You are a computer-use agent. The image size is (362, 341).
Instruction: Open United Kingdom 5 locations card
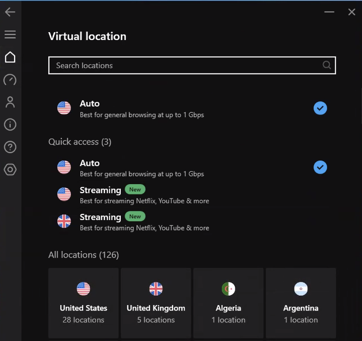(156, 303)
